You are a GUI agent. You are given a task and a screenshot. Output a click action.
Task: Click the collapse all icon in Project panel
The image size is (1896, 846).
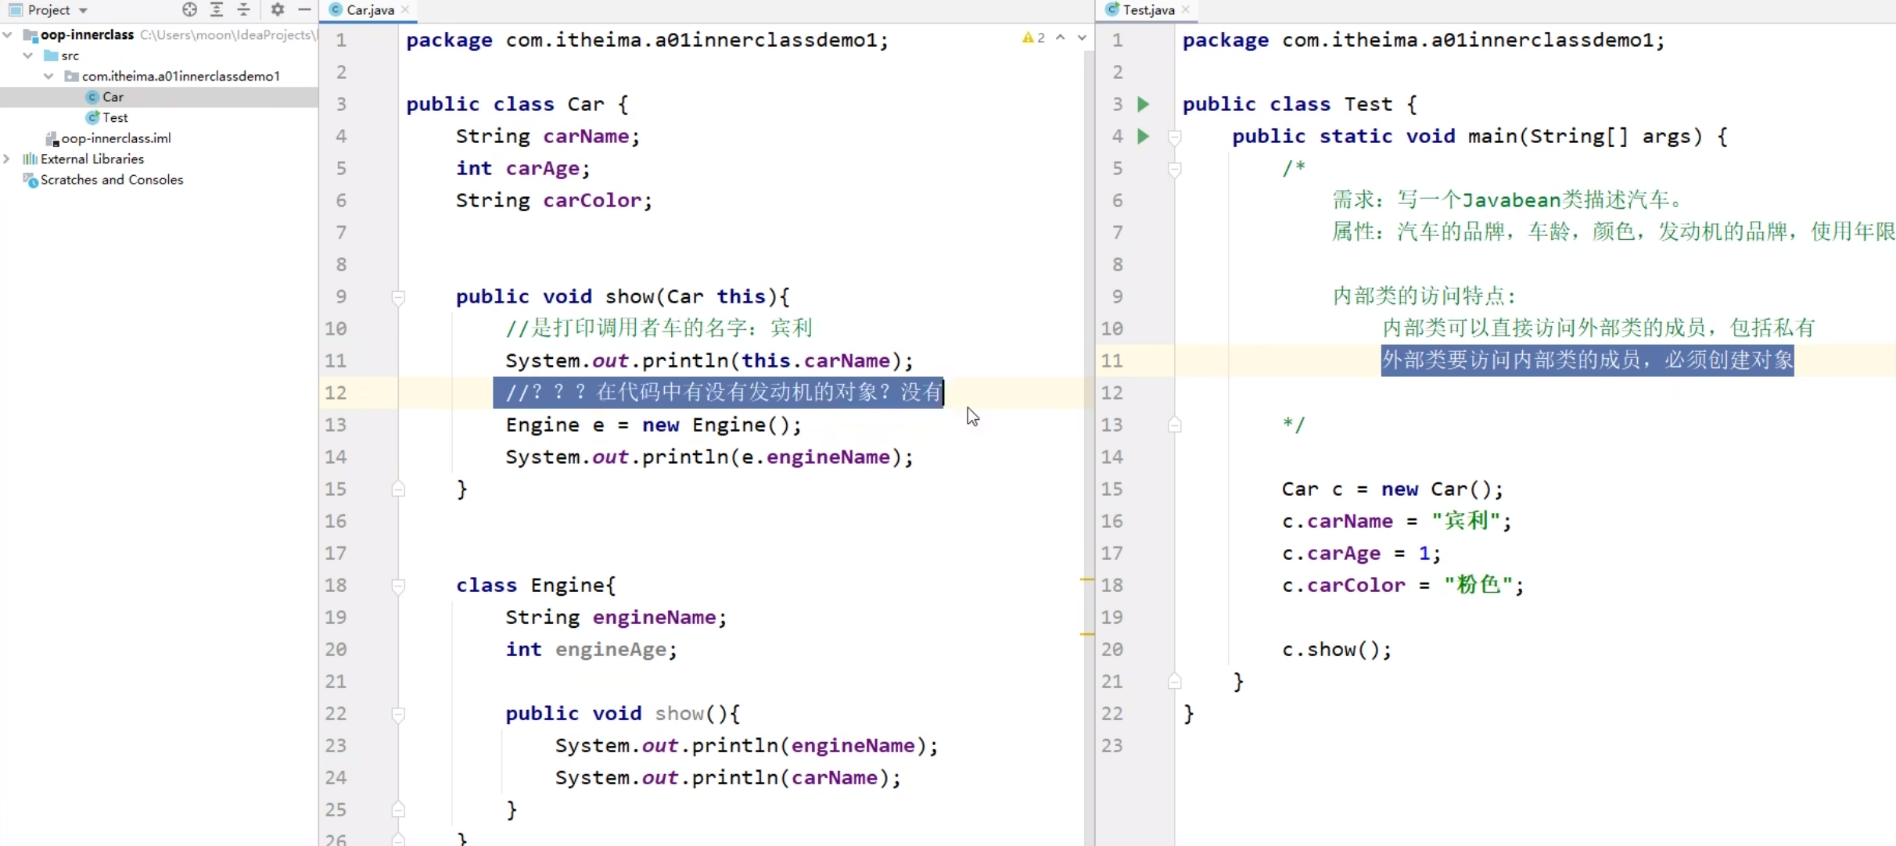(x=244, y=9)
